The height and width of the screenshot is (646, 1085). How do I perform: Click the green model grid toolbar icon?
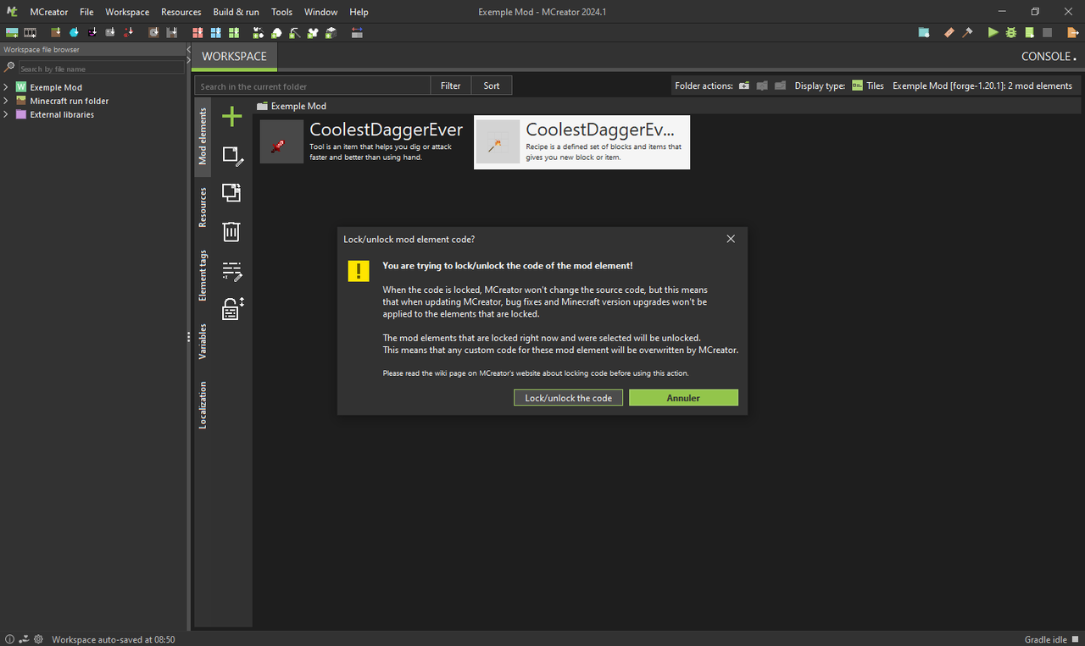pos(234,33)
